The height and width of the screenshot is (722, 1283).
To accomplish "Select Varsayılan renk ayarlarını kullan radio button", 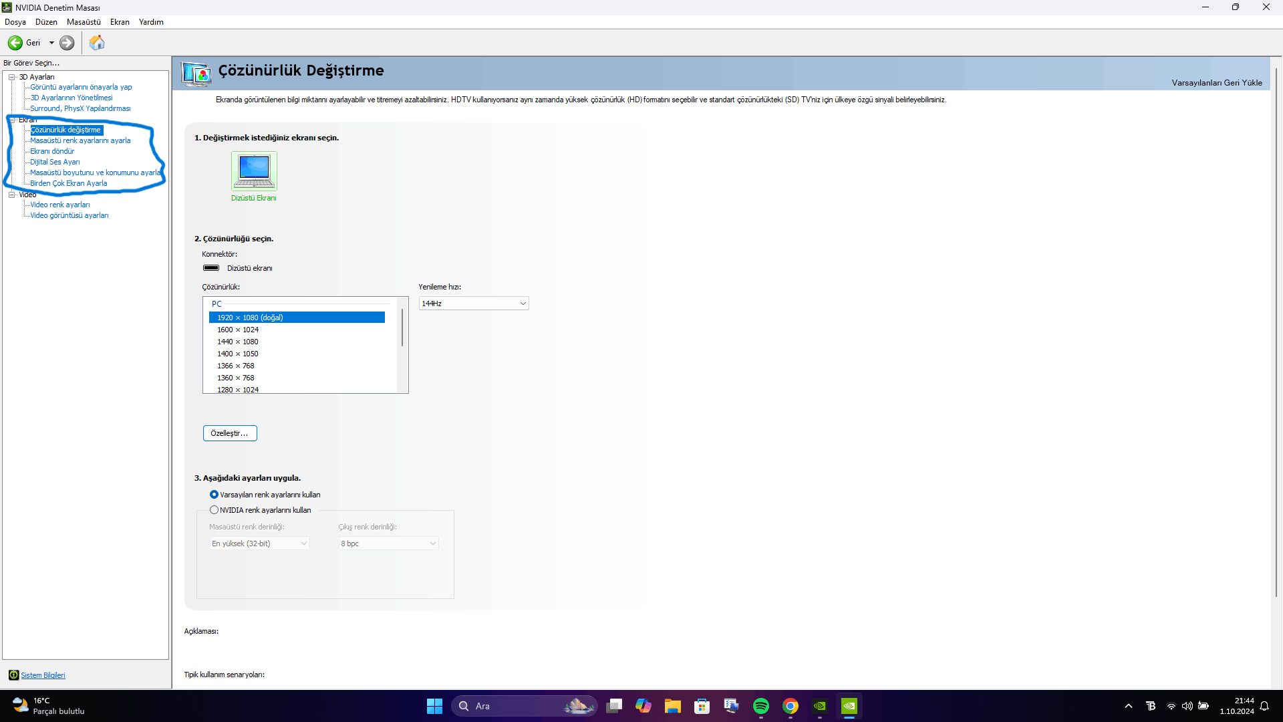I will click(214, 495).
